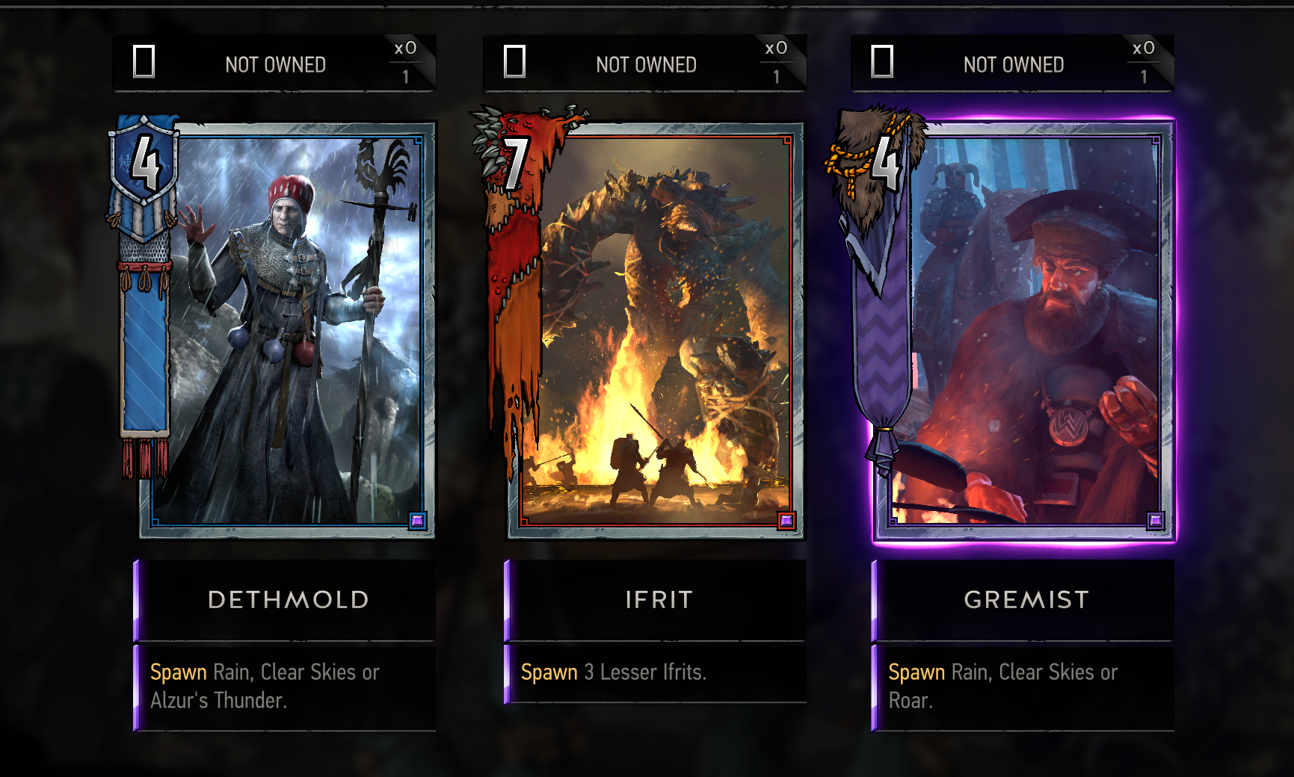
Task: Click the card icon above Ifrit
Action: 514,61
